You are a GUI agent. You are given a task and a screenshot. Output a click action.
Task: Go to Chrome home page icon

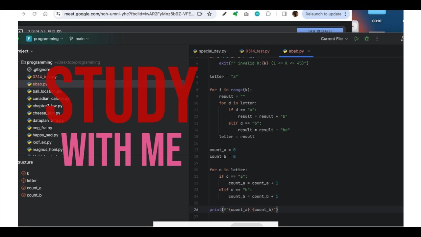(x=45, y=14)
